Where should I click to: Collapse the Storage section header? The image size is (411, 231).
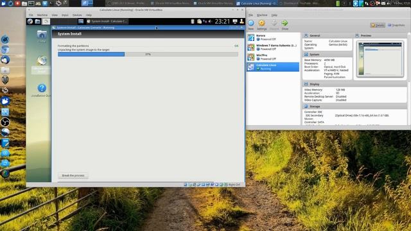[x=354, y=107]
